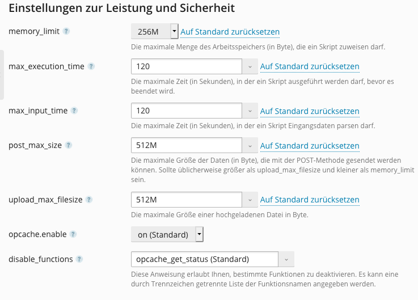Image resolution: width=418 pixels, height=300 pixels.
Task: Open help hint for upload_max_filesize
Action: 89,200
